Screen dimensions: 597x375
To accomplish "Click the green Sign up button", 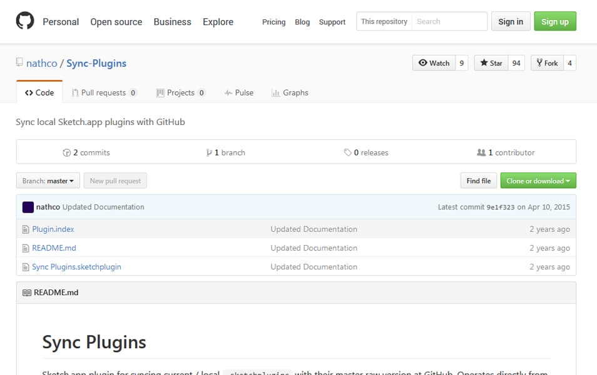I will coord(554,21).
